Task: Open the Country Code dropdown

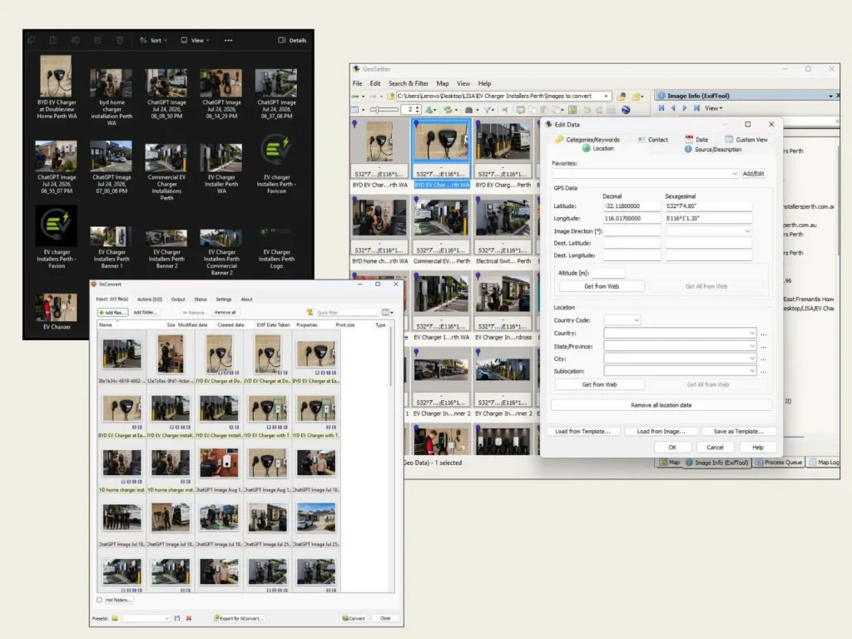Action: click(x=637, y=320)
